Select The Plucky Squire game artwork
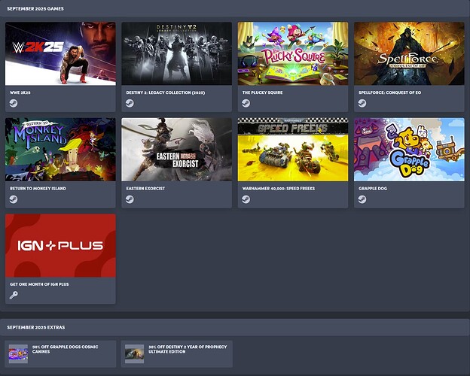The height and width of the screenshot is (376, 470). [293, 53]
